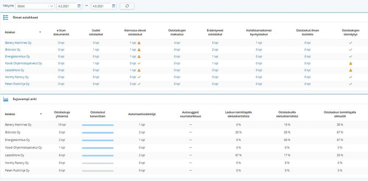This screenshot has width=368, height=181.
Task: Click täsmäytys checkmark for Peten Putkilinja Oy
Action: [351, 84]
